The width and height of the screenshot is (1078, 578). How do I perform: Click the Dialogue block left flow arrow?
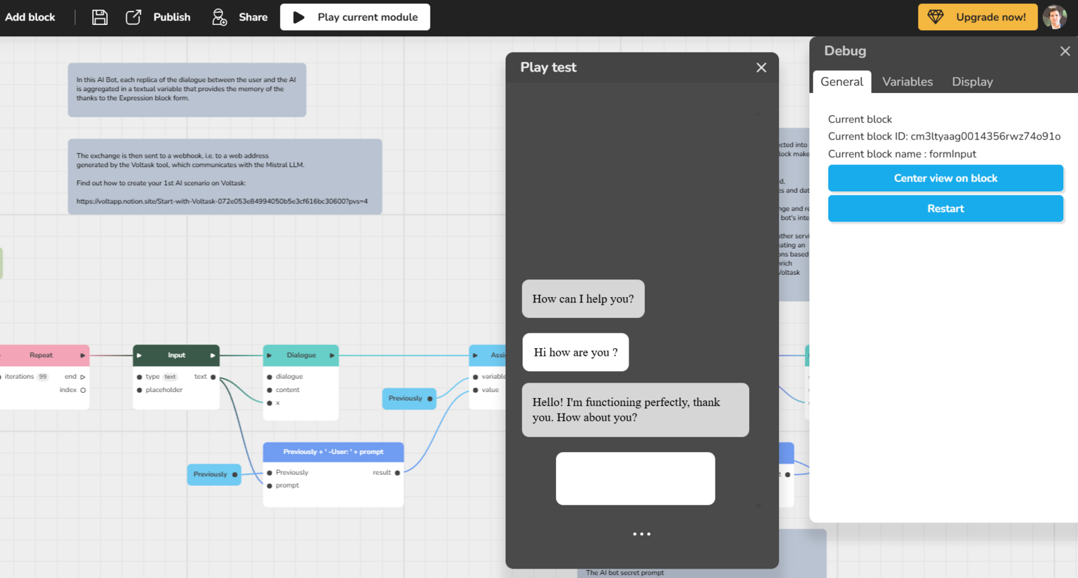coord(269,355)
